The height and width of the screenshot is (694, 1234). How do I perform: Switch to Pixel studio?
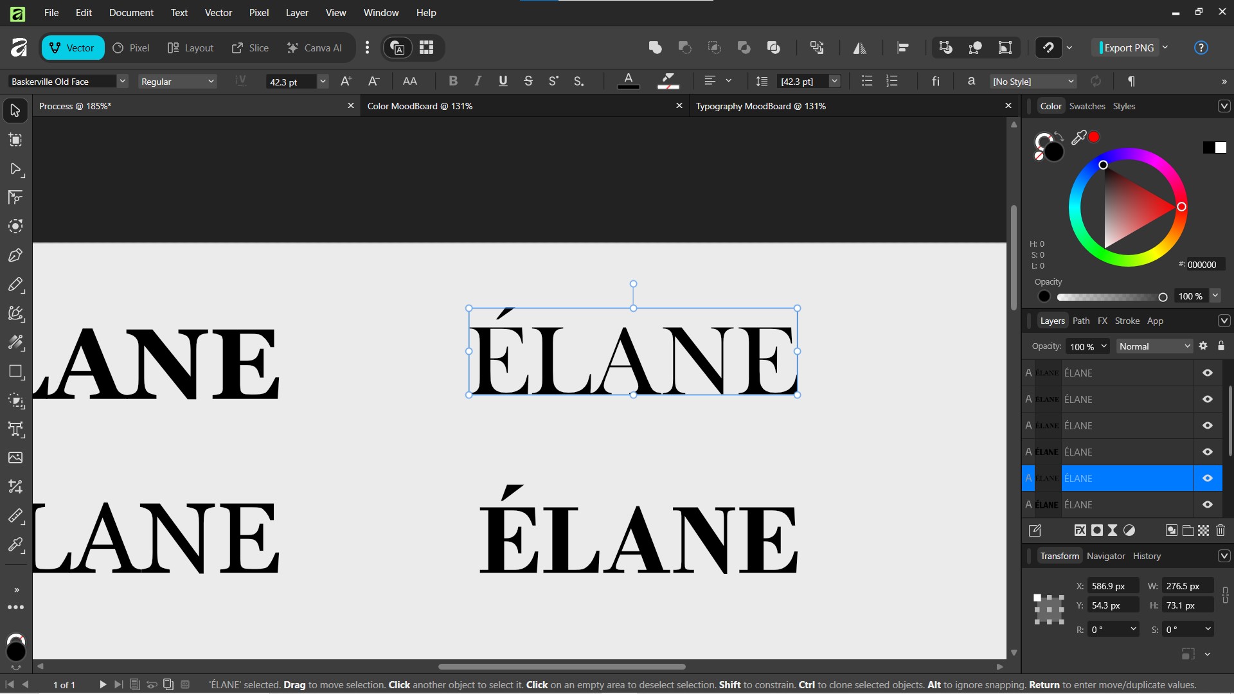(x=131, y=48)
